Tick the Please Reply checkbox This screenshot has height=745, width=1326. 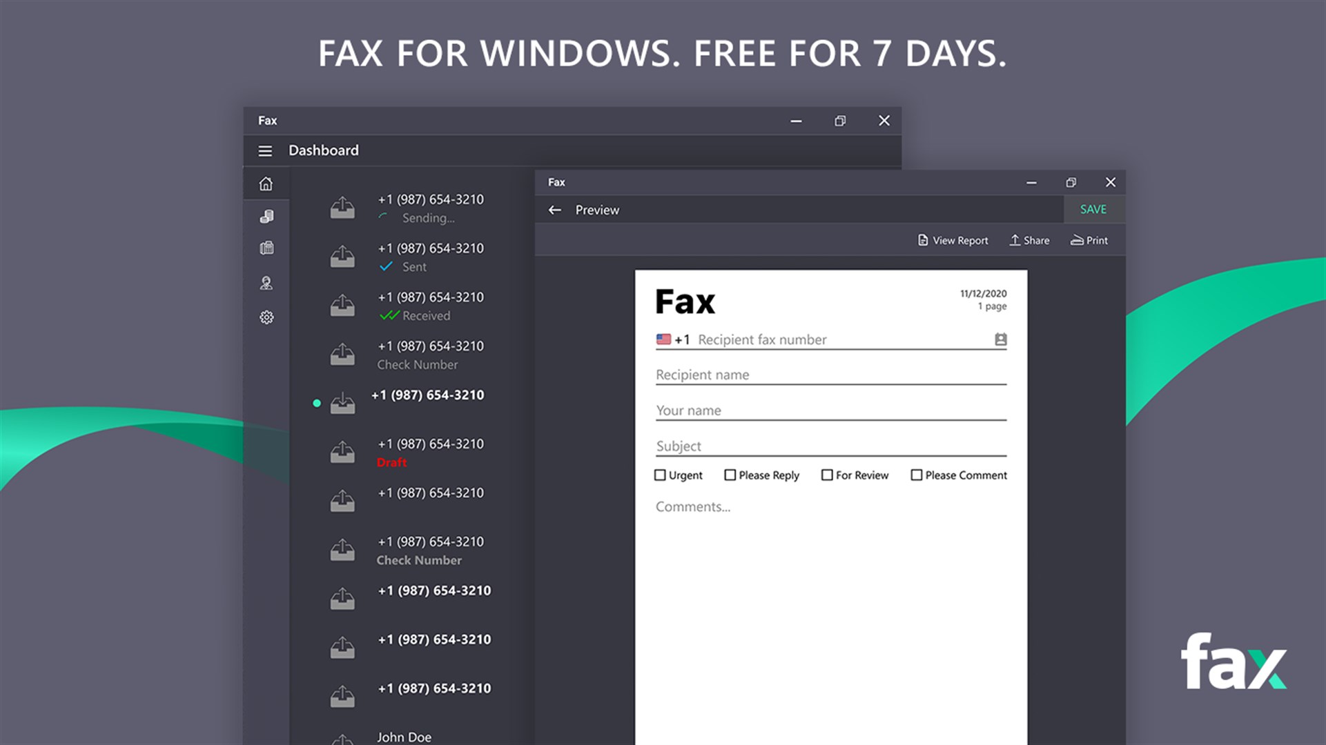click(730, 475)
